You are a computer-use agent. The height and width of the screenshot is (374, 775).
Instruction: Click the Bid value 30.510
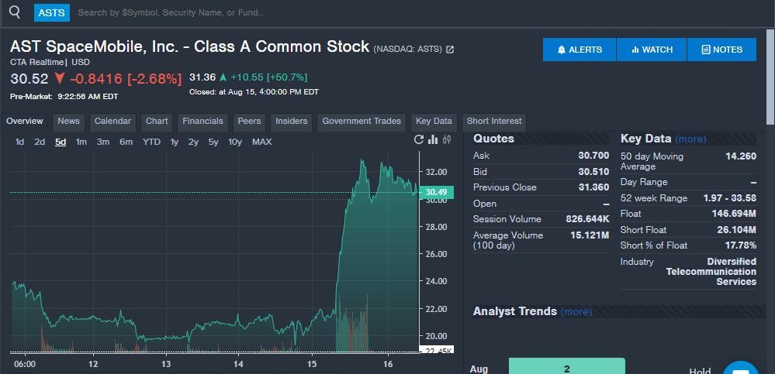pyautogui.click(x=593, y=172)
